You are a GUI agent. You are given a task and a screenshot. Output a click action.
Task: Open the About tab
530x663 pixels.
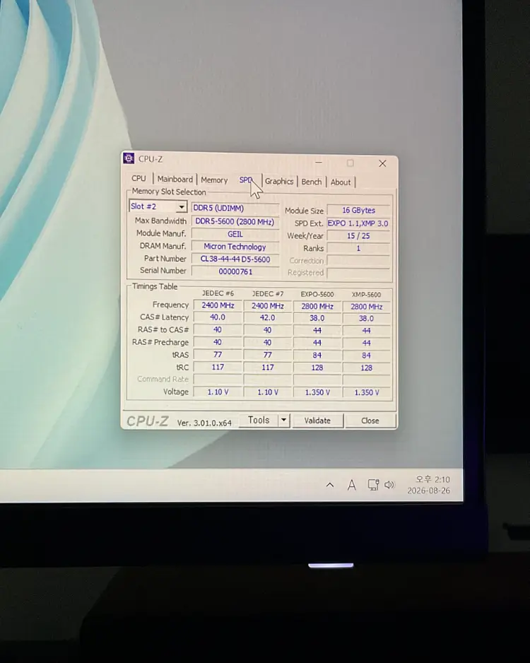341,182
